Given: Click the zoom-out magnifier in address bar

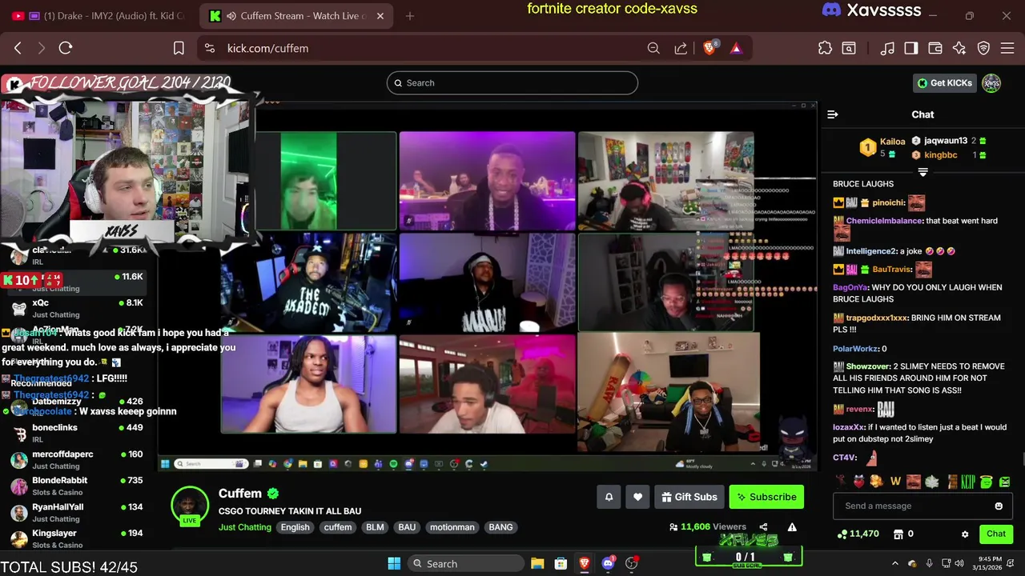Looking at the screenshot, I should [x=653, y=48].
